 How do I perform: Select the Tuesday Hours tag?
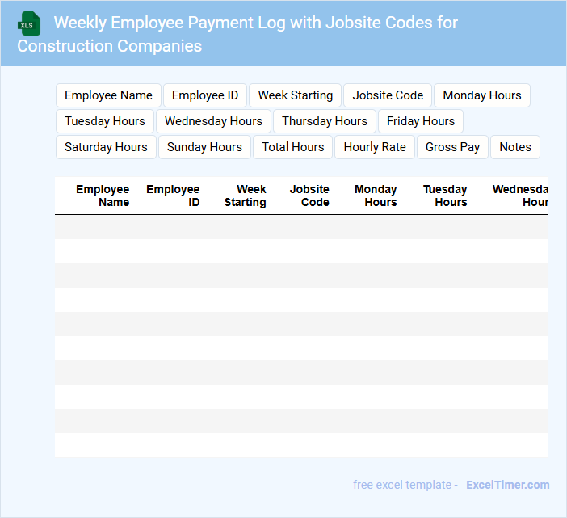click(105, 121)
